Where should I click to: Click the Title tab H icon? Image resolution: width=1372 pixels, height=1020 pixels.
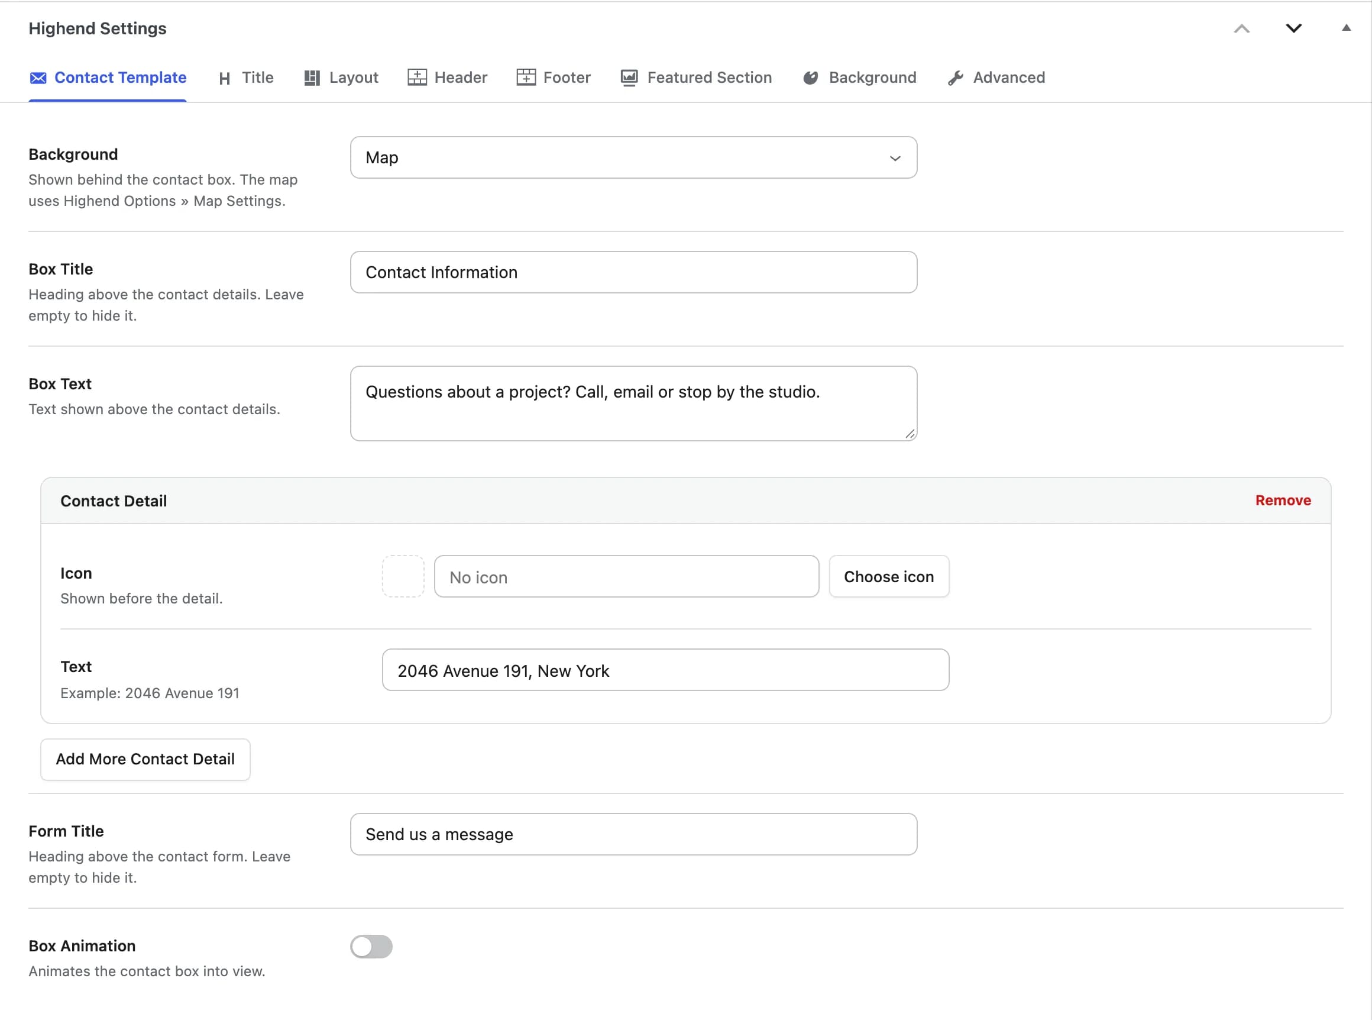(225, 79)
